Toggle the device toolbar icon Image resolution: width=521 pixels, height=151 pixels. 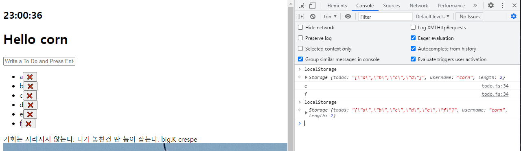(312, 5)
